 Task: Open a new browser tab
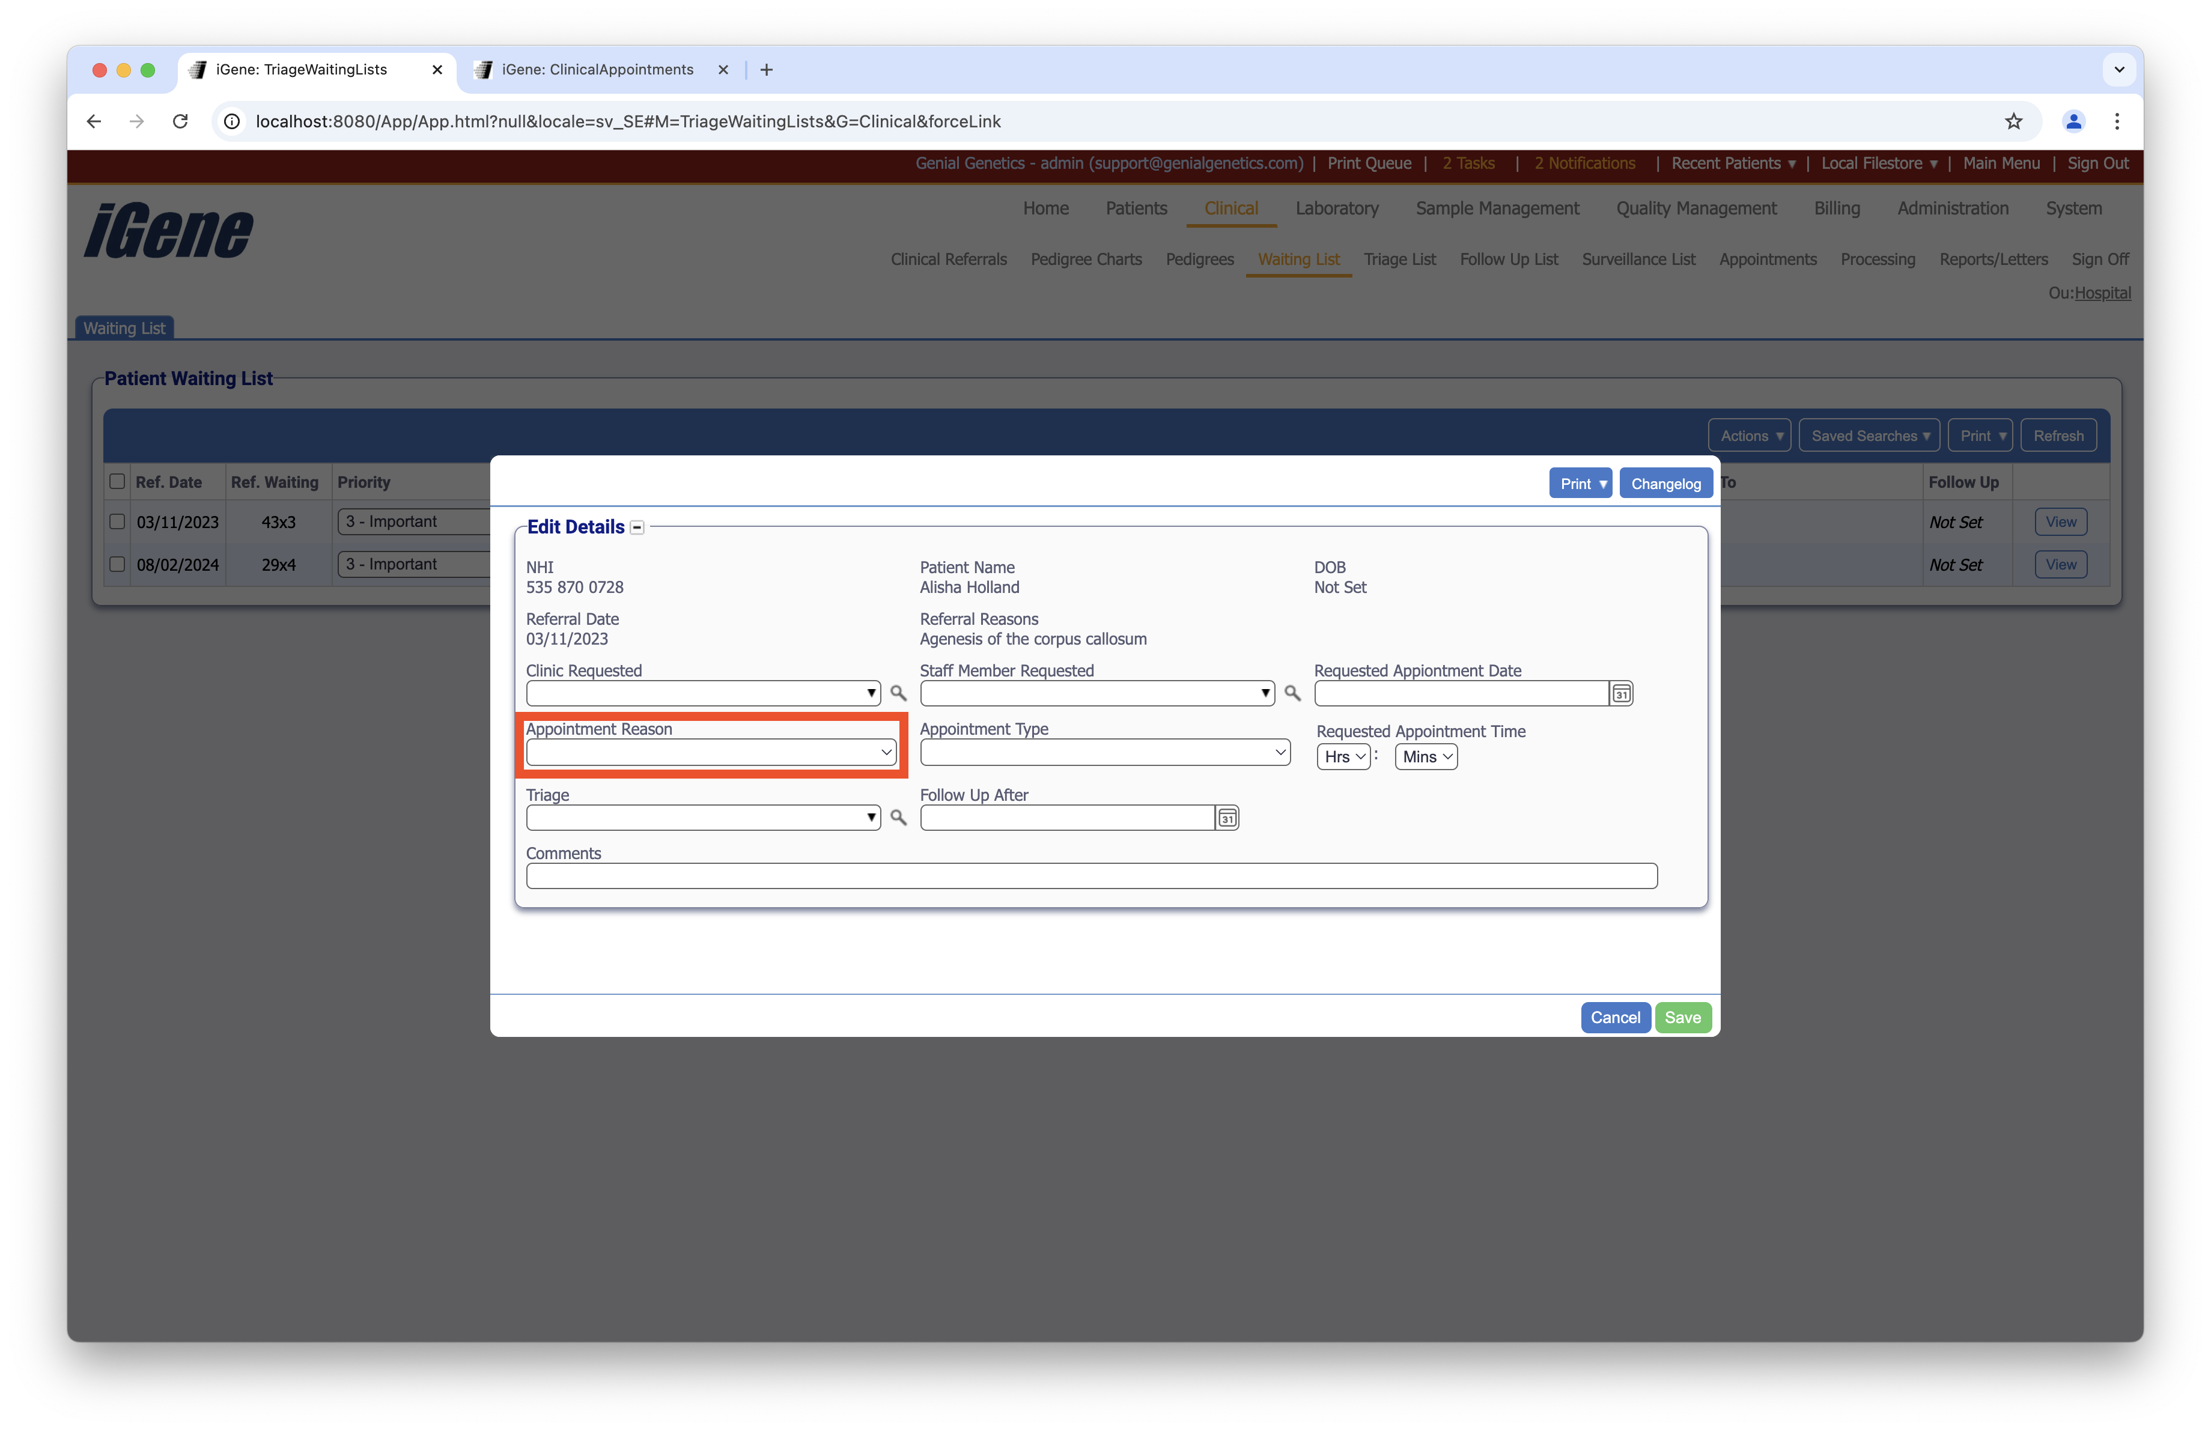[767, 70]
